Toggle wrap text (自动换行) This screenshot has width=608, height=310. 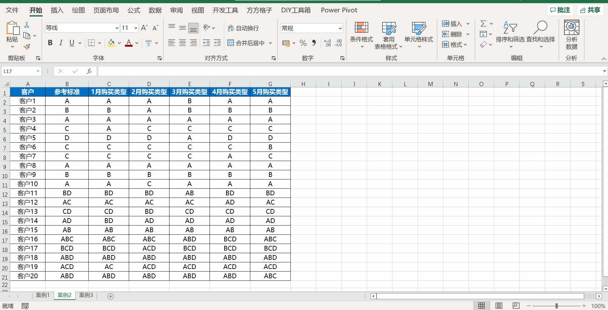[244, 28]
